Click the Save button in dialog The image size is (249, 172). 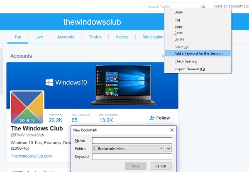click(136, 166)
